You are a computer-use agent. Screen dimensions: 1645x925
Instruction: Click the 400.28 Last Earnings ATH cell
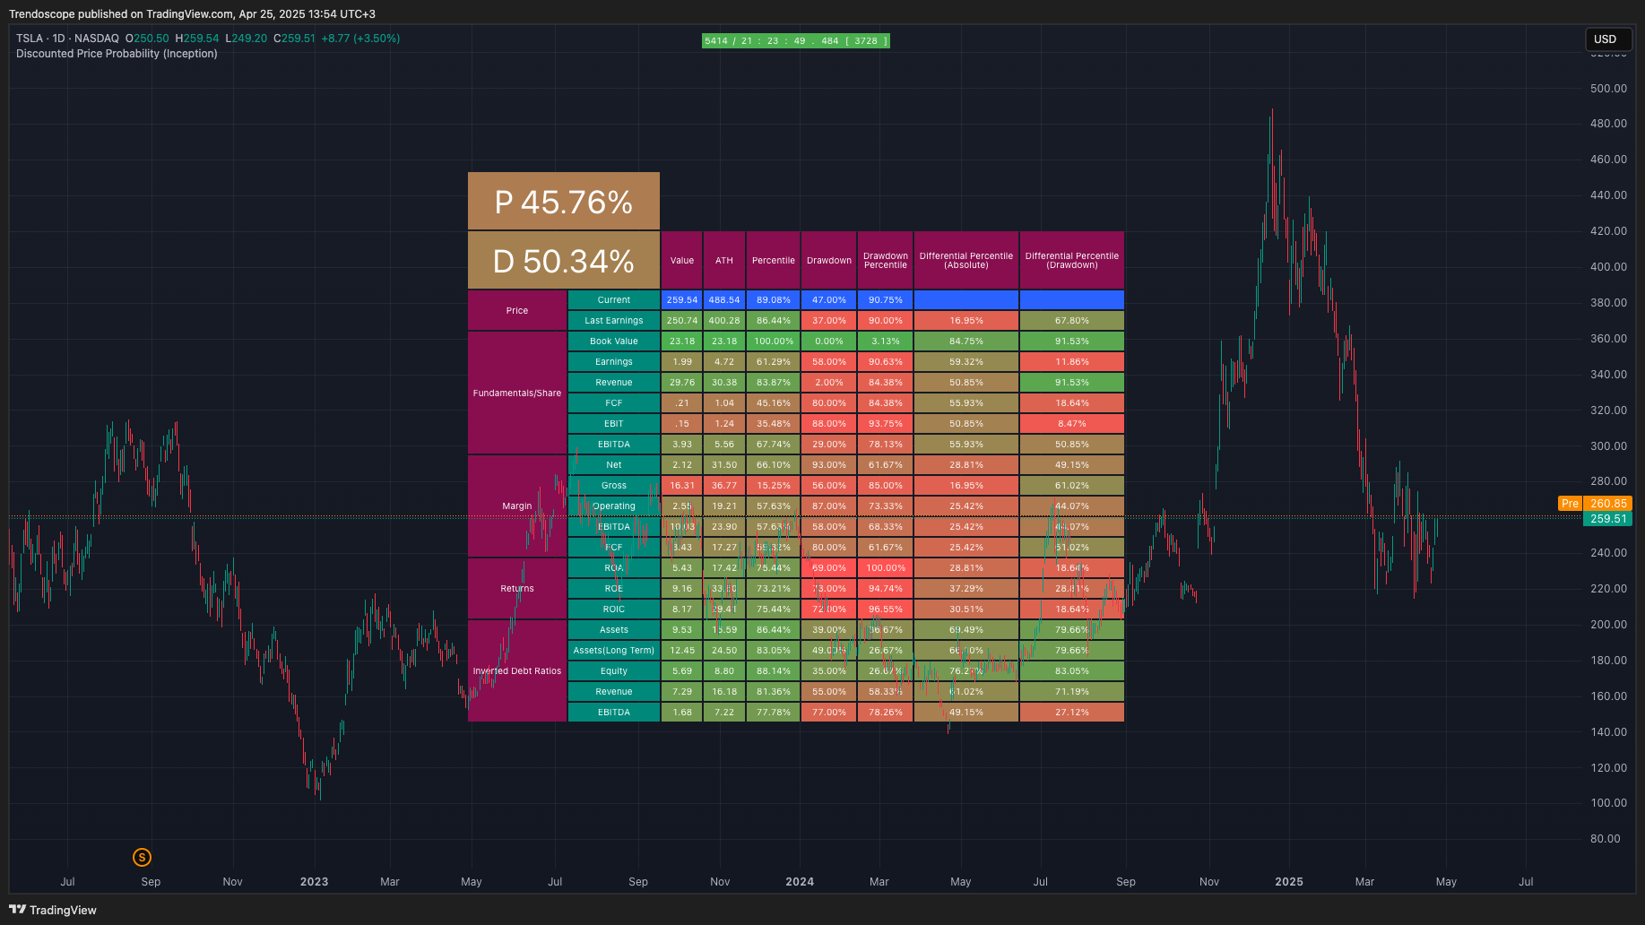(x=724, y=321)
